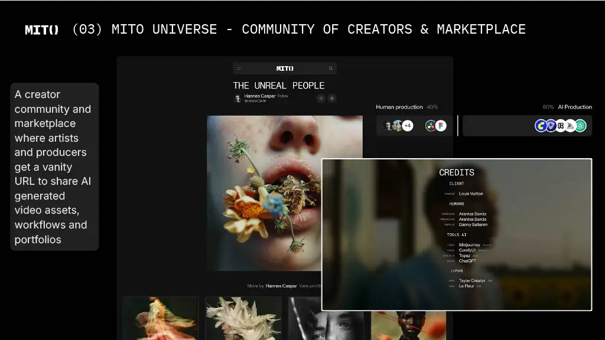The height and width of the screenshot is (340, 605).
Task: Select the Midjourney sailboat icon
Action: pyautogui.click(x=570, y=126)
